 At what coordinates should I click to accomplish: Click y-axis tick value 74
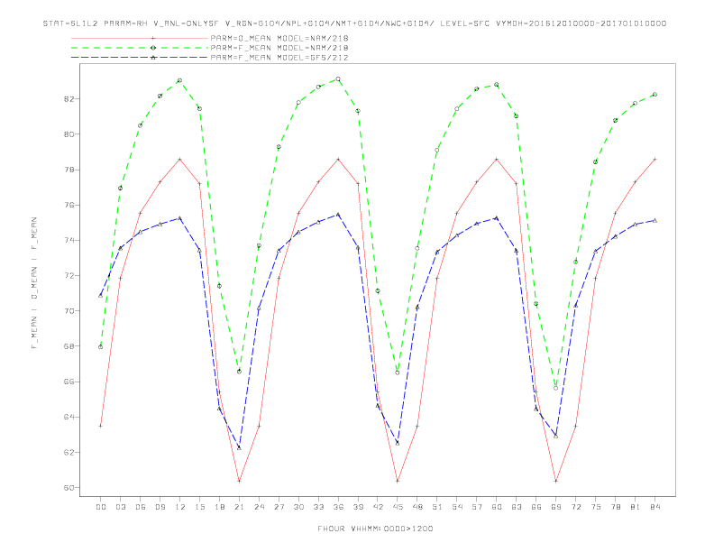coord(69,240)
